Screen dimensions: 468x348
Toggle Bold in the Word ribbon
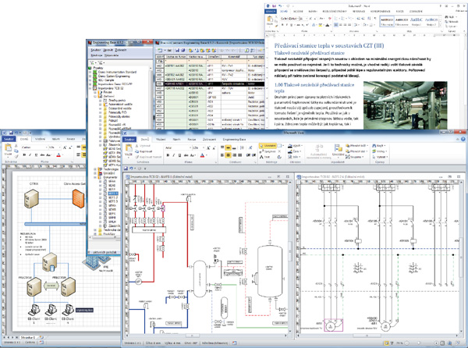[x=282, y=25]
